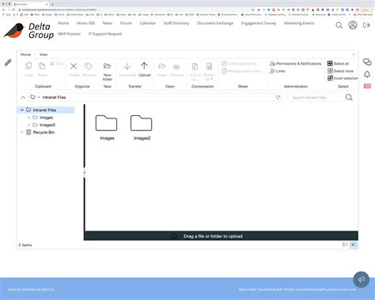Open Permissions & Notifications
This screenshot has width=375, height=300.
click(296, 63)
